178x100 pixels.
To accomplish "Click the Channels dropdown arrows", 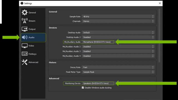I will coord(153,21).
